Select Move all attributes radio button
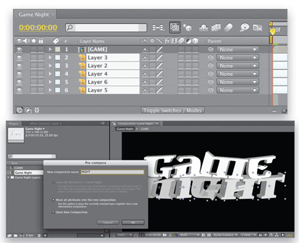Screen dimensions: 299x243 pyautogui.click(x=53, y=200)
